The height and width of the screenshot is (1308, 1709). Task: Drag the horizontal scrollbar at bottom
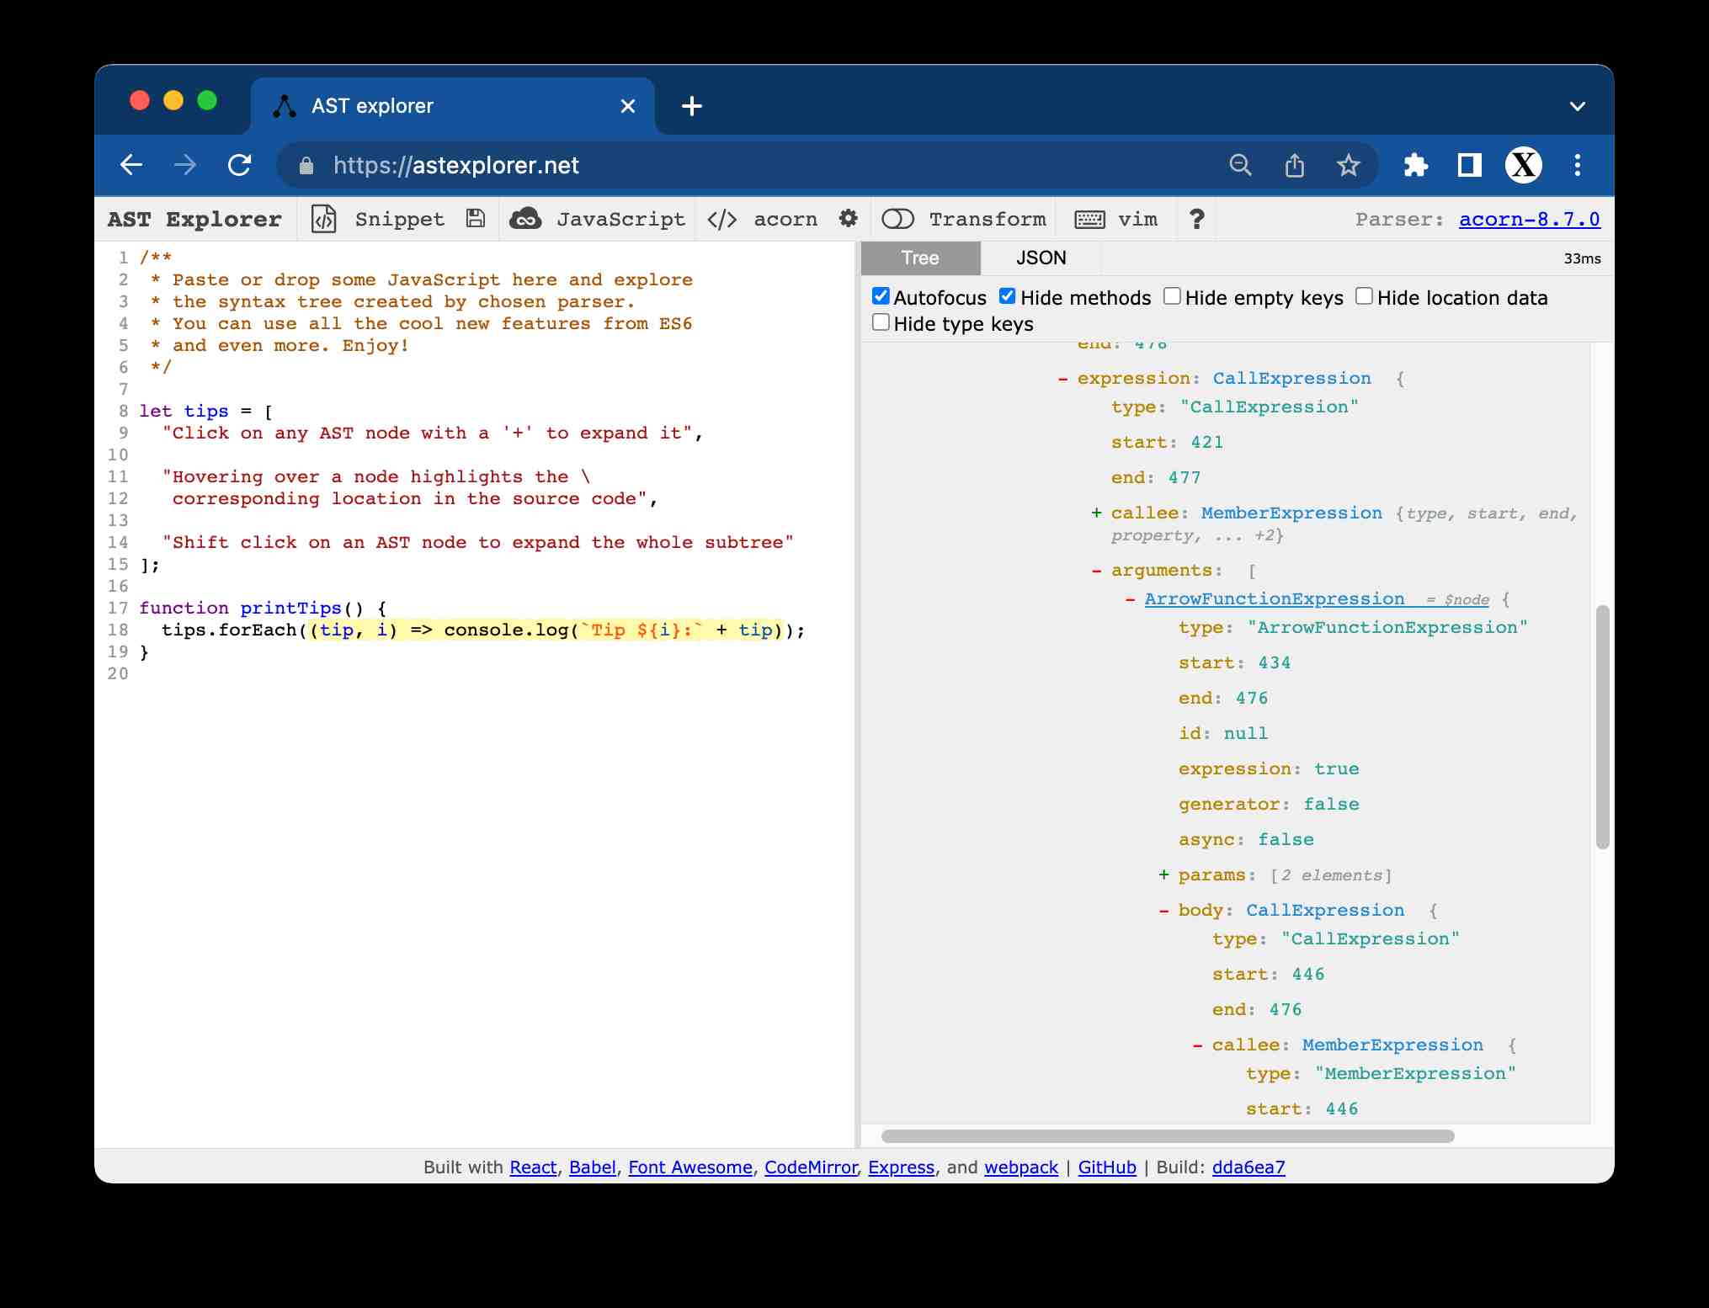1165,1136
